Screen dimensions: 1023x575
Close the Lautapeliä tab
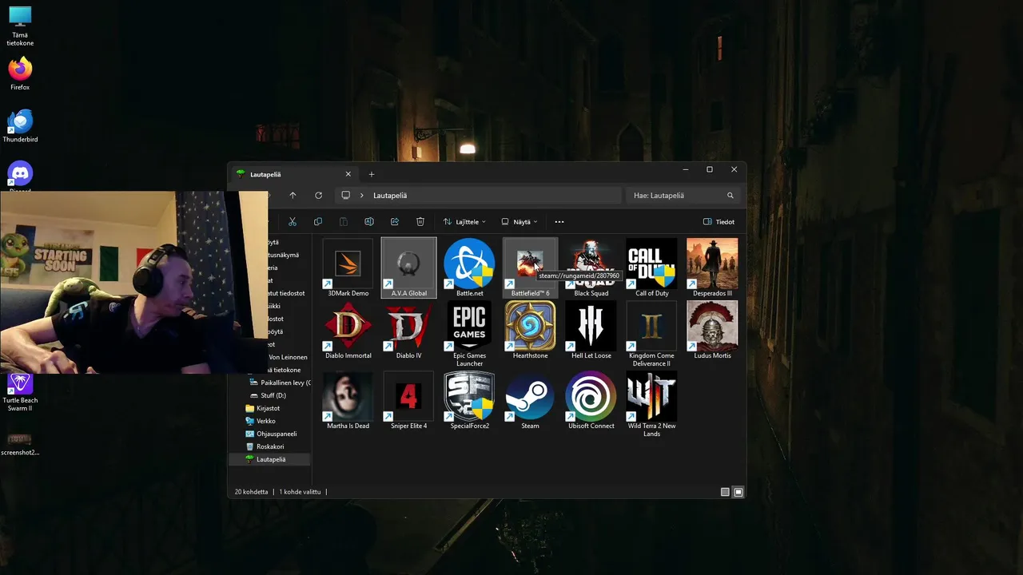click(x=348, y=174)
